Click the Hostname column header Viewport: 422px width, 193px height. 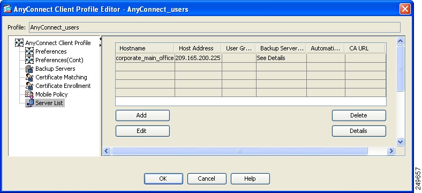tap(145, 48)
